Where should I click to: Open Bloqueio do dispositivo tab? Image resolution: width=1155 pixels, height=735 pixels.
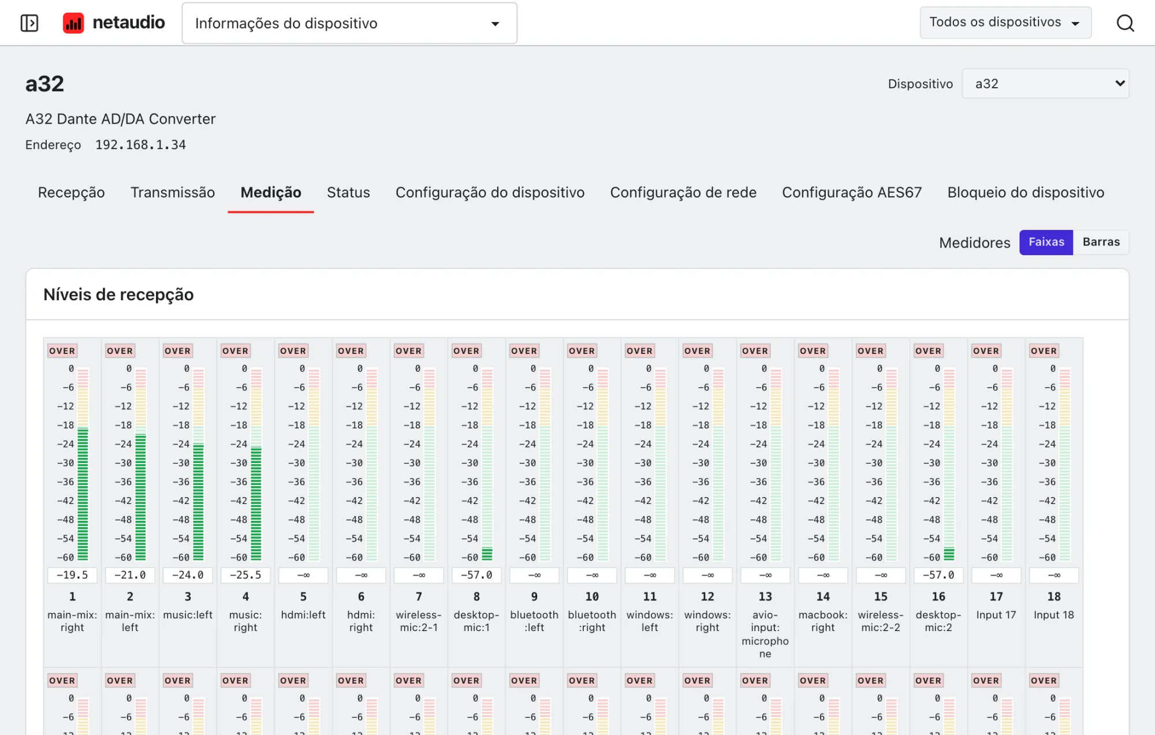(1026, 192)
